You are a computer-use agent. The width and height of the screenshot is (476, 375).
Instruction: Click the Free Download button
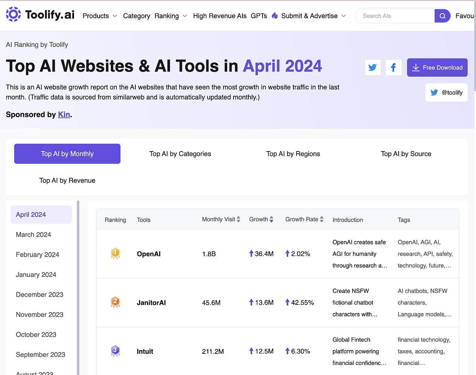click(x=437, y=68)
